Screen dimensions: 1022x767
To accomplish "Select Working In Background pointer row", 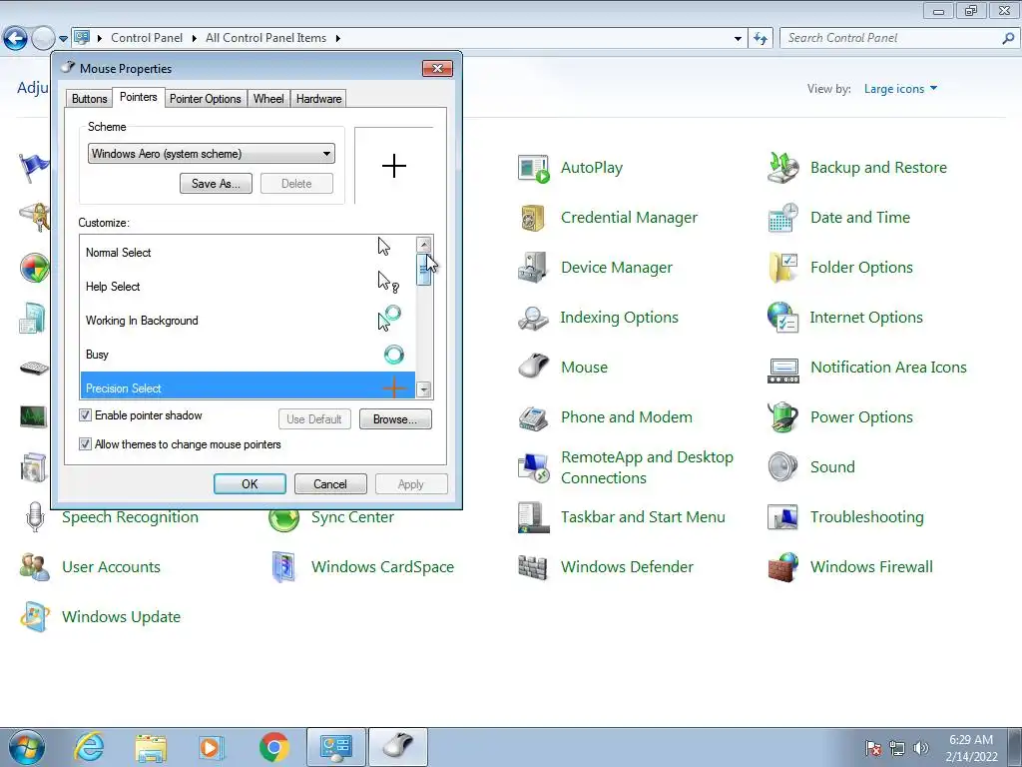I will point(248,321).
